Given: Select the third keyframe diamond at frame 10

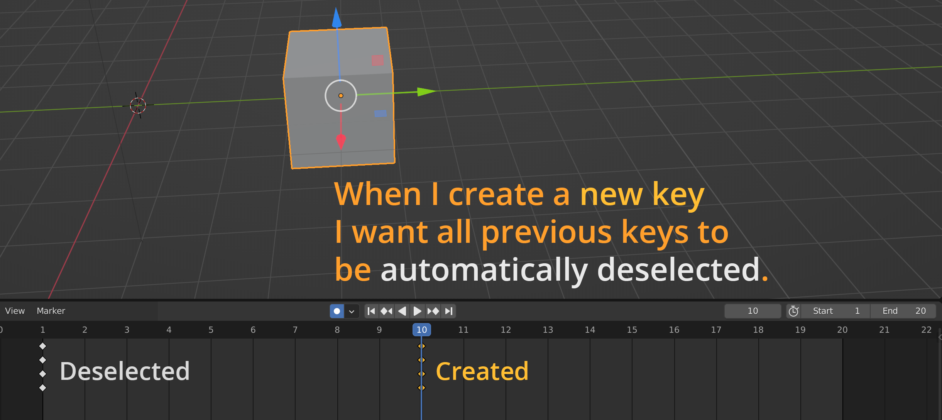Looking at the screenshot, I should coord(421,374).
